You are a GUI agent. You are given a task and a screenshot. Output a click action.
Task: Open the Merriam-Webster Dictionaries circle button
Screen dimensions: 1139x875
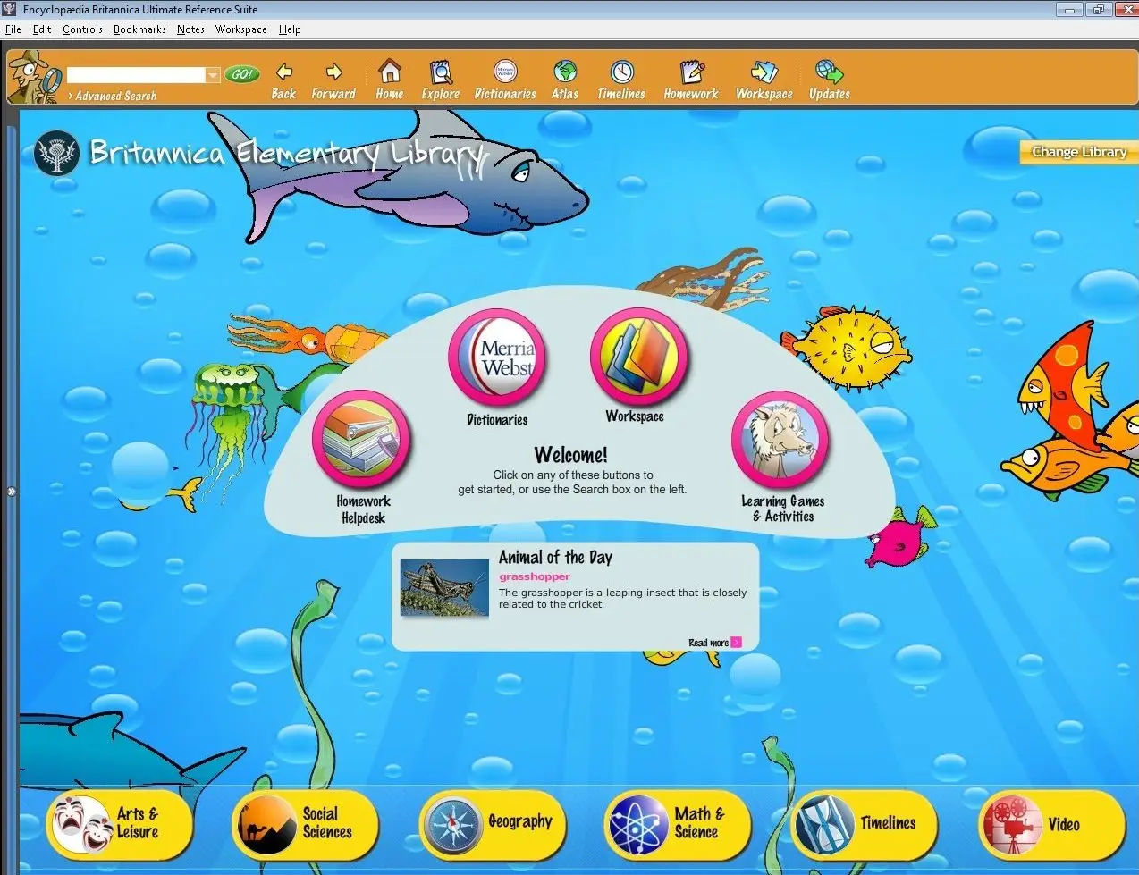(x=497, y=358)
